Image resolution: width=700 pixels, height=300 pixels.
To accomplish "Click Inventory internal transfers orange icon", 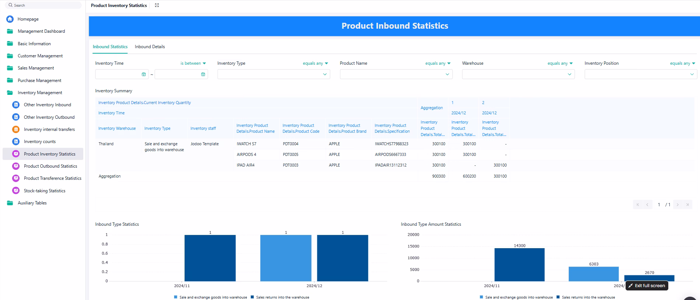I will click(16, 129).
